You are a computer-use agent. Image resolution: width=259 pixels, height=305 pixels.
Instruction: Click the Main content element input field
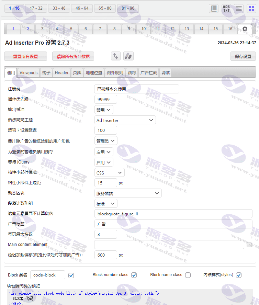click(169, 245)
